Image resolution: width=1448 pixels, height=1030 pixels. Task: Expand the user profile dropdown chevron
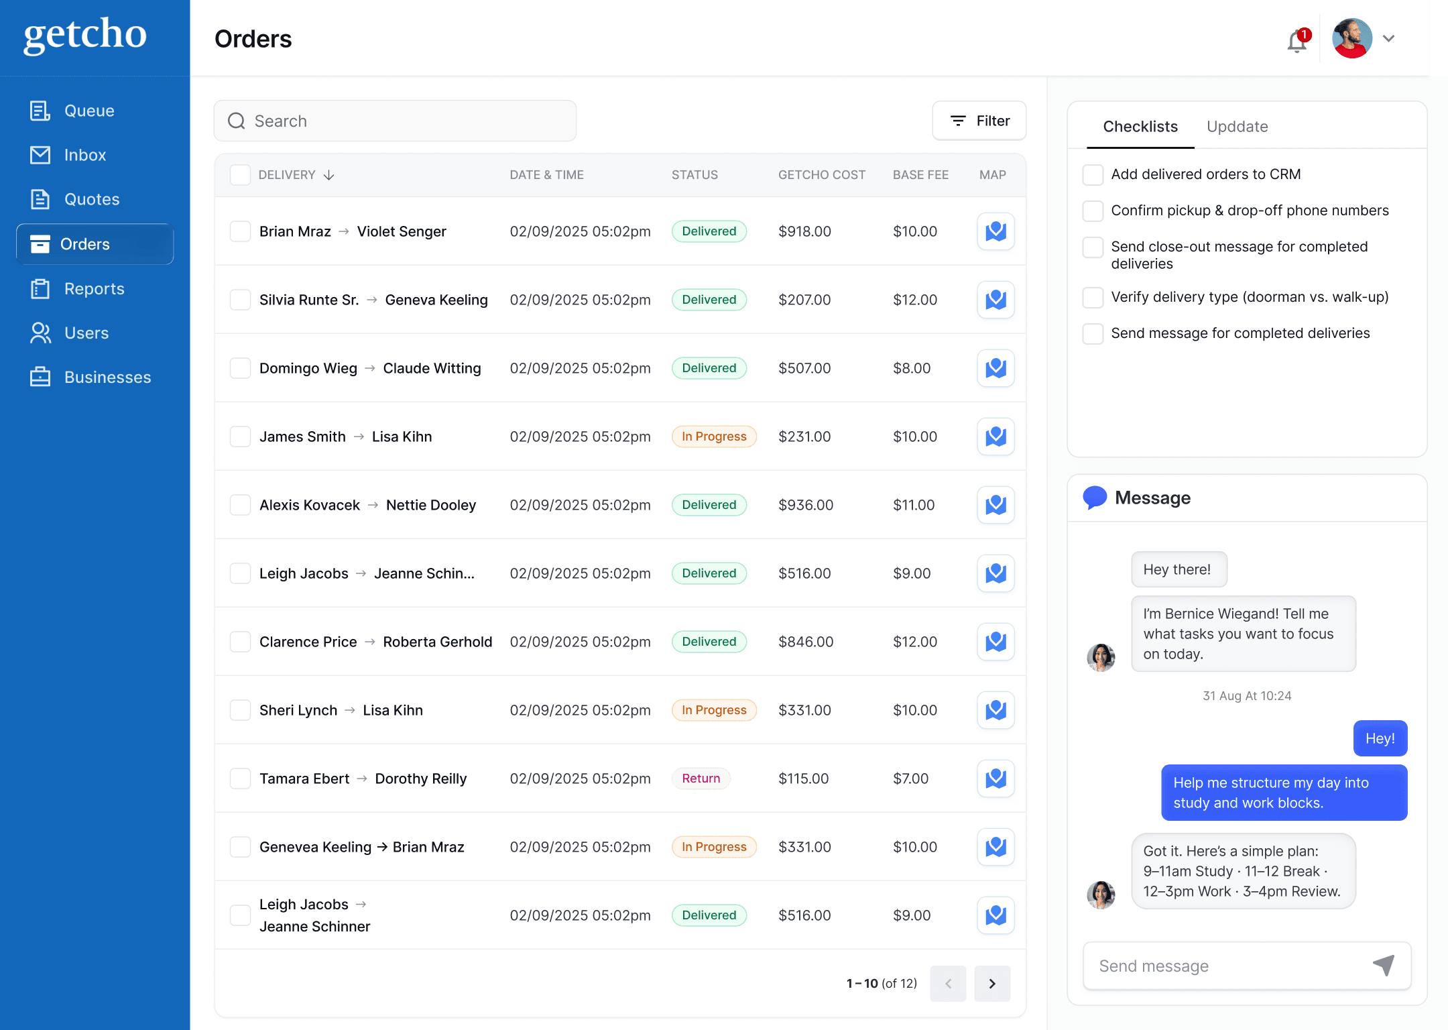[1389, 39]
